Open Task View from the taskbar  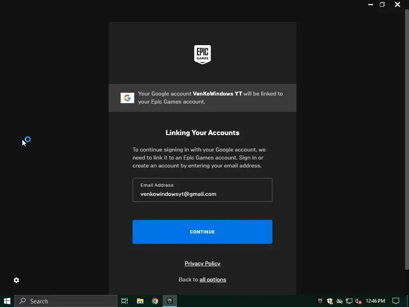pos(125,301)
